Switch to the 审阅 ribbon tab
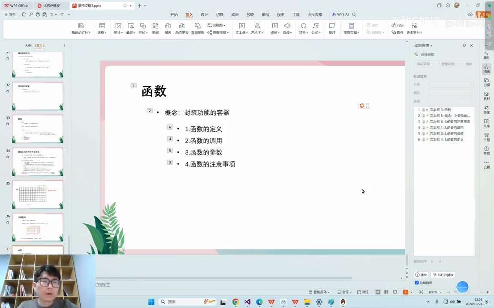Viewport: 494px width, 308px height. coord(265,15)
